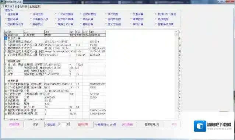The image size is (235, 140).
Task: Click the 角度转换2 row label
Action: click(x=15, y=104)
